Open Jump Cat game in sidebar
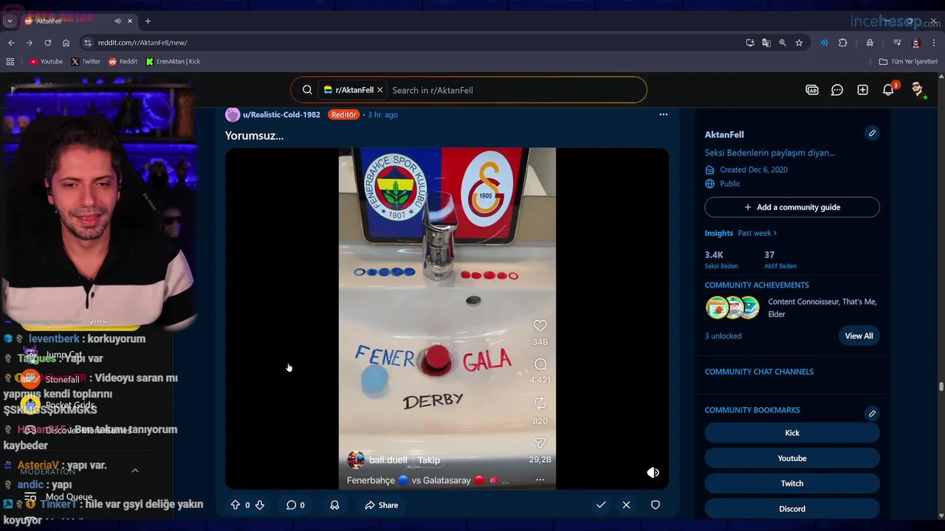This screenshot has width=945, height=531. coord(64,355)
